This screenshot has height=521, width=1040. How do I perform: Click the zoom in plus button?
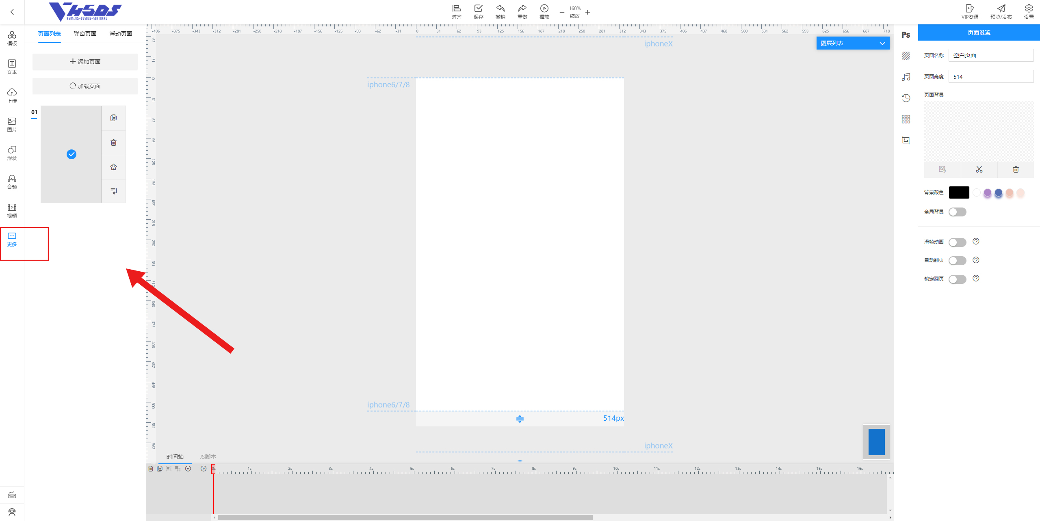click(587, 12)
